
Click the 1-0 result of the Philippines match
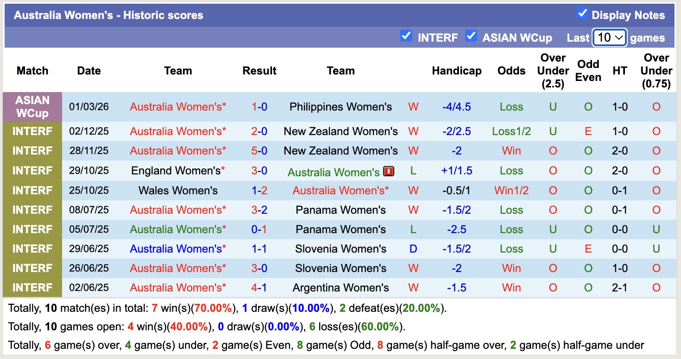point(259,107)
